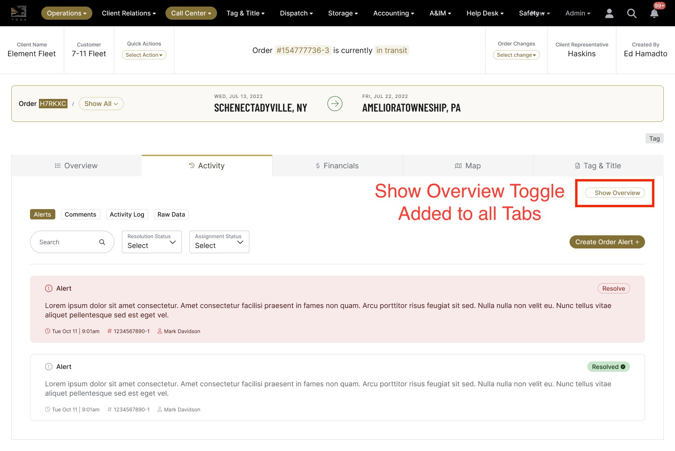Click the magnifier icon inside Search field
The height and width of the screenshot is (451, 675).
[102, 242]
